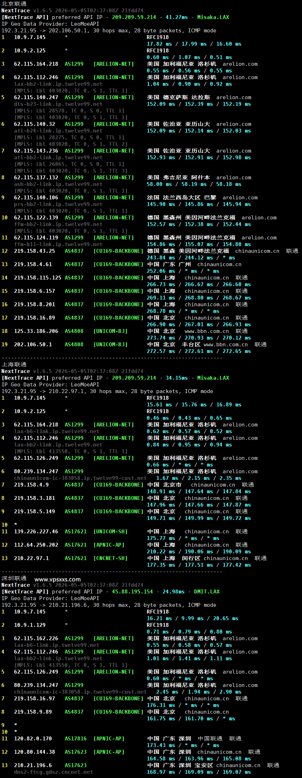This screenshot has width=302, height=778.
Task: Click location text 美国 弗吉尼亚 阿什本
Action: (x=178, y=177)
